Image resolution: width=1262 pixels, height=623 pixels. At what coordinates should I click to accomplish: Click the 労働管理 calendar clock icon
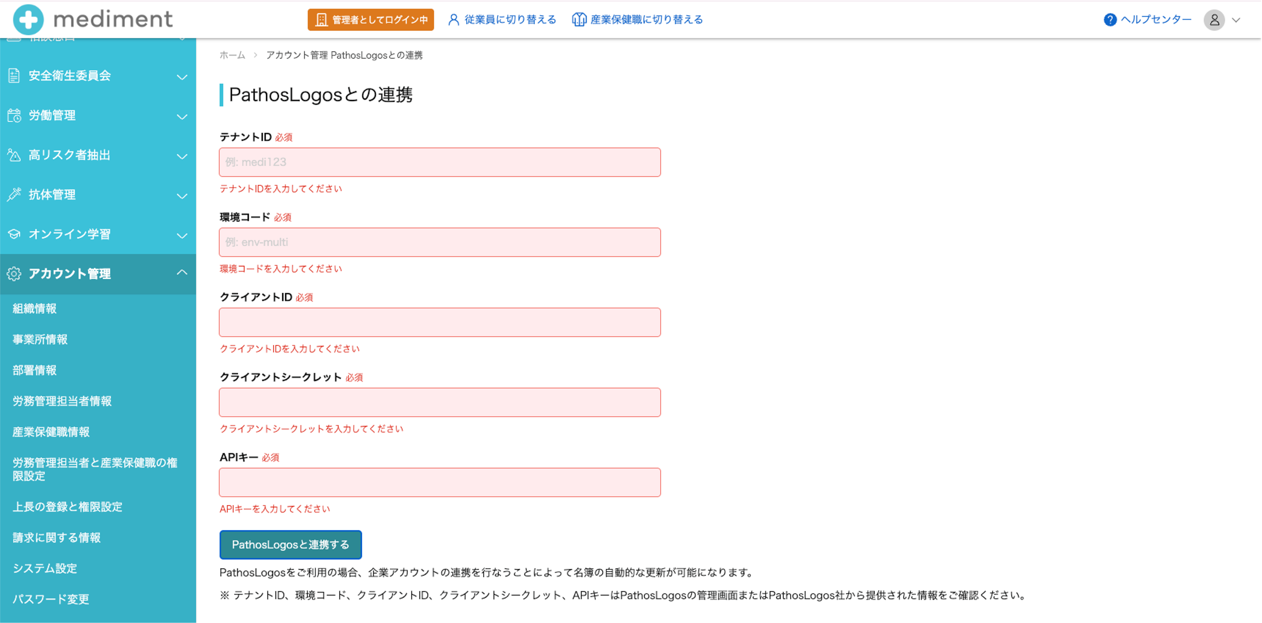point(14,116)
